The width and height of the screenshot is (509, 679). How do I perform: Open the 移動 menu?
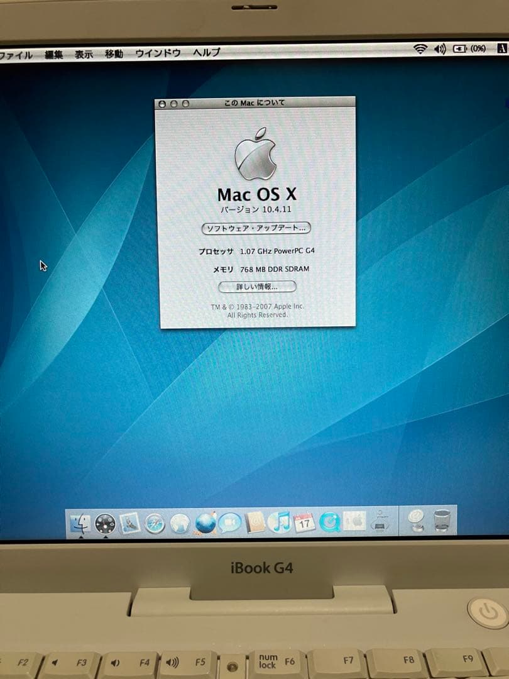click(114, 53)
